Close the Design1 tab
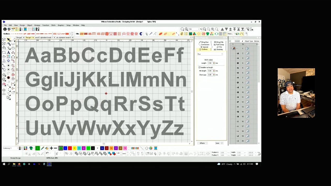The height and width of the screenshot is (186, 331). click(33, 37)
